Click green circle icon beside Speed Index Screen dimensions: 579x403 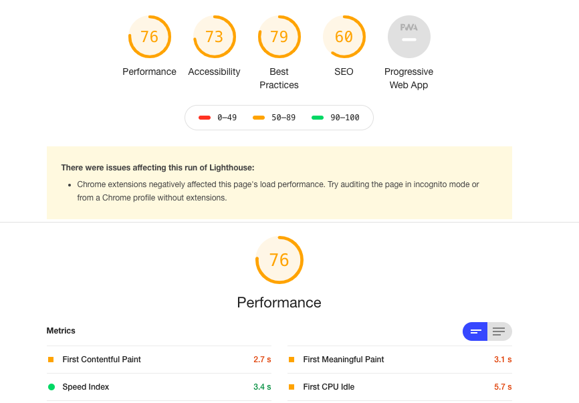pos(51,387)
